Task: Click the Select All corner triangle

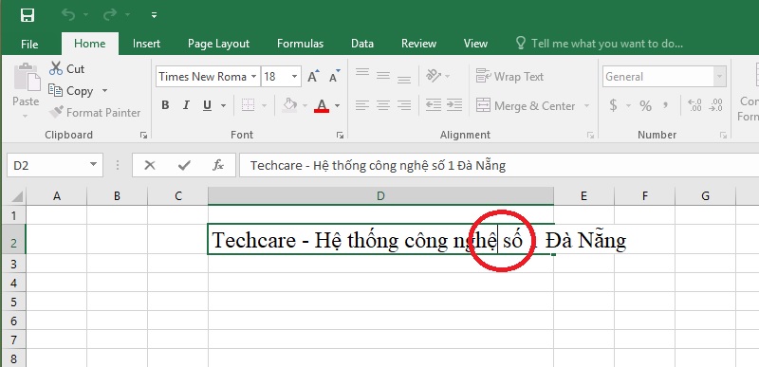Action: pos(17,196)
